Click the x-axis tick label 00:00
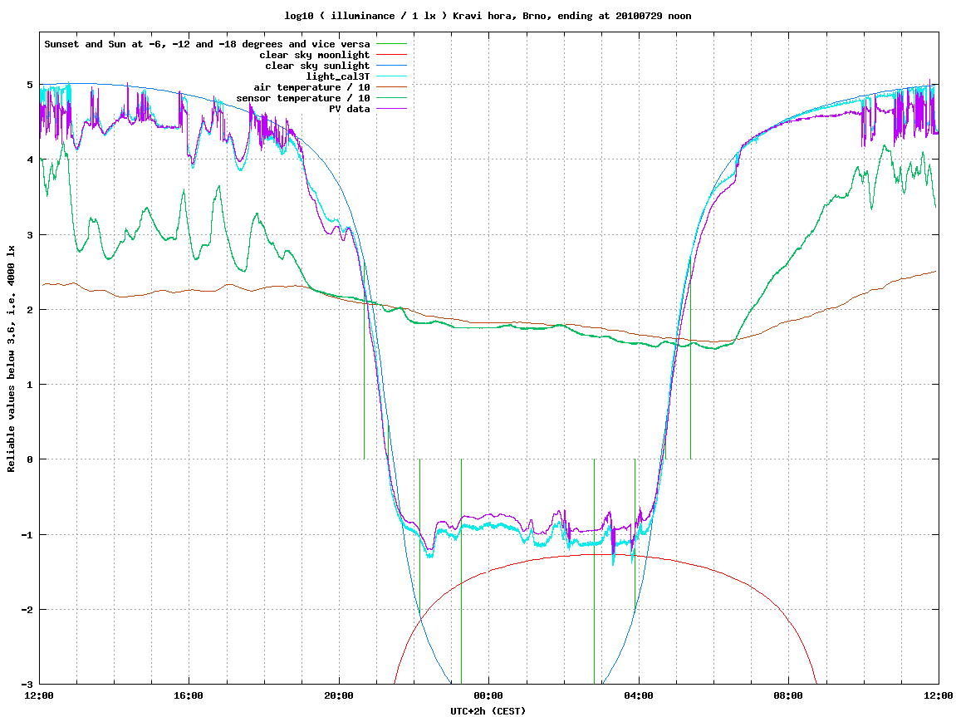956x717 pixels. pyautogui.click(x=489, y=695)
